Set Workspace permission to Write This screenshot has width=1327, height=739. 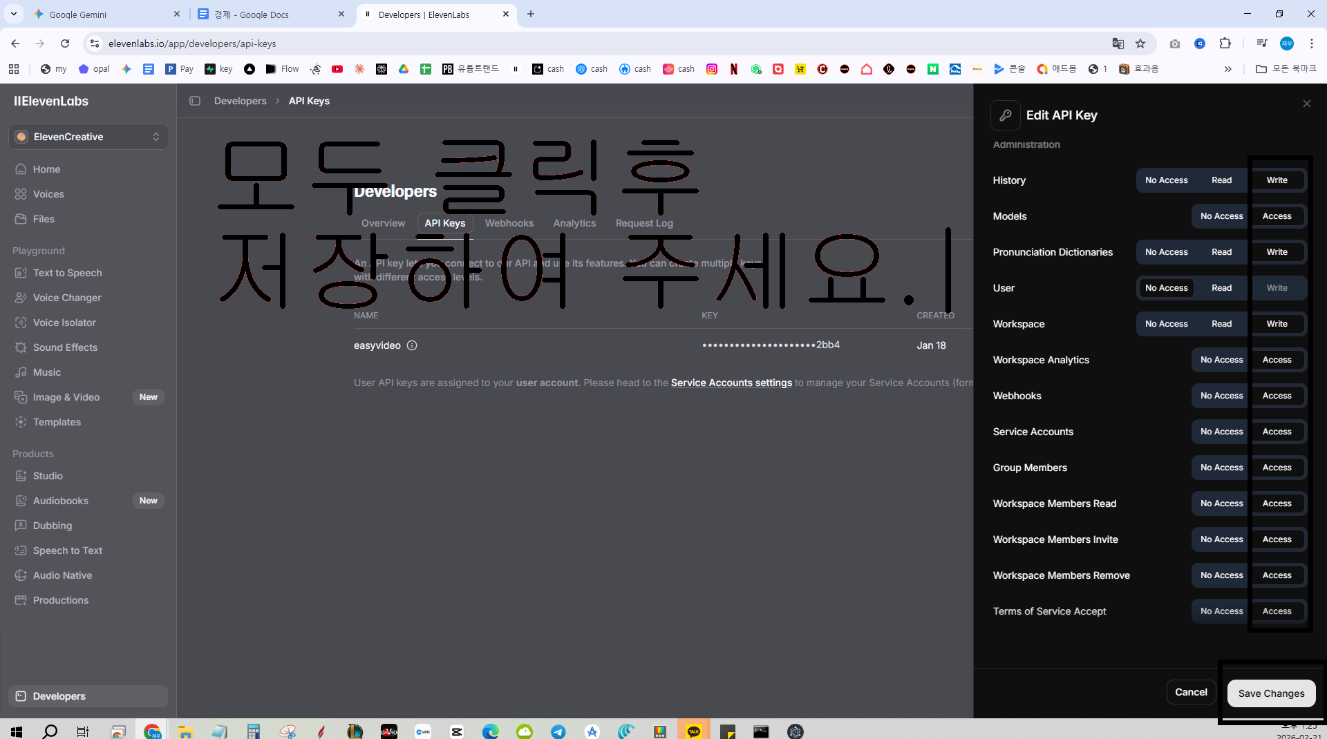[1277, 324]
